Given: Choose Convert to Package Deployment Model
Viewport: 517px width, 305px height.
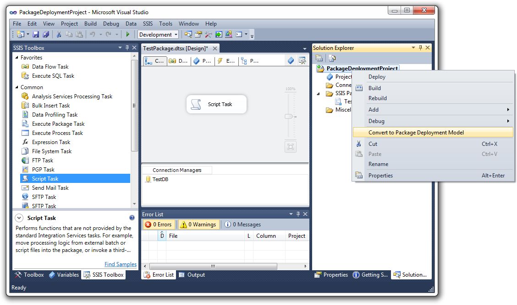Looking at the screenshot, I should pos(433,132).
